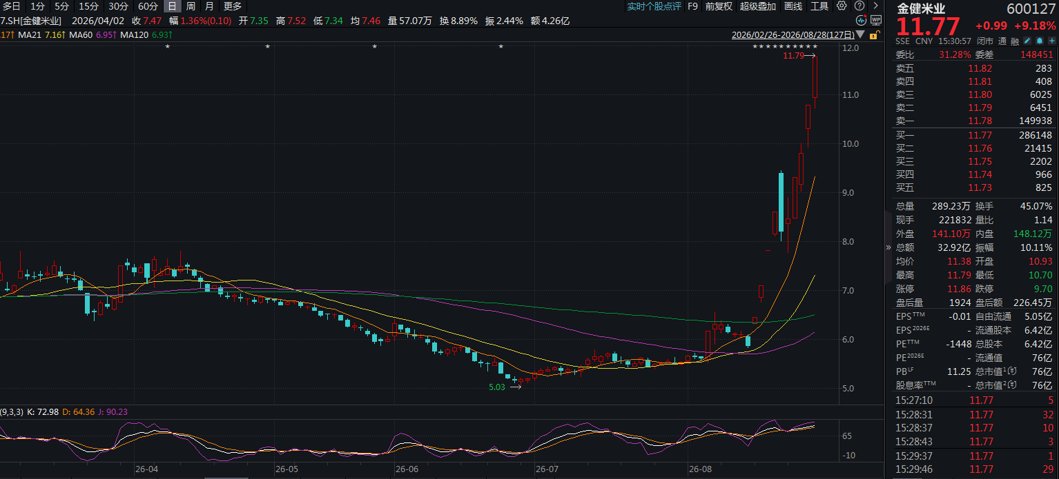Add stock to watchlist with the plus icon
1059x479 pixels.
tap(1051, 41)
